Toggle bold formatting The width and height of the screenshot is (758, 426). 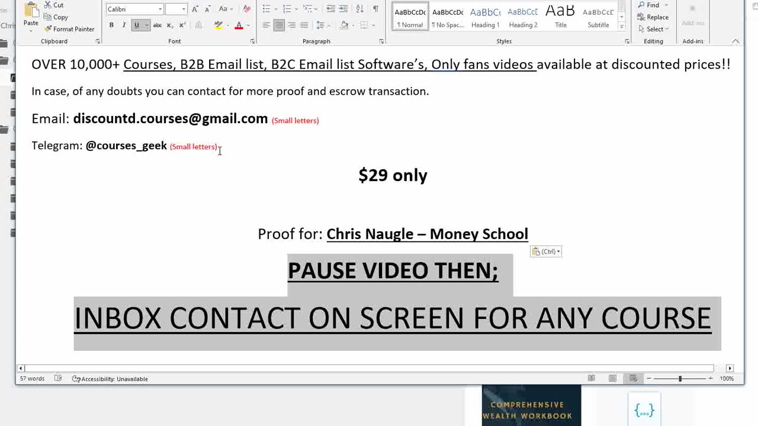pyautogui.click(x=111, y=25)
